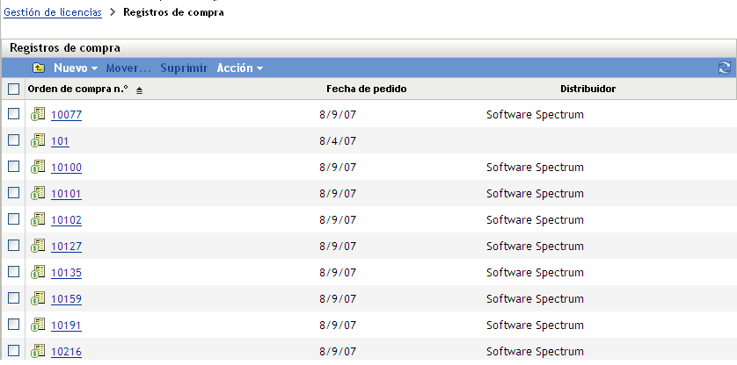The image size is (737, 365).
Task: Click the record icon next to order 10159
Action: point(38,298)
